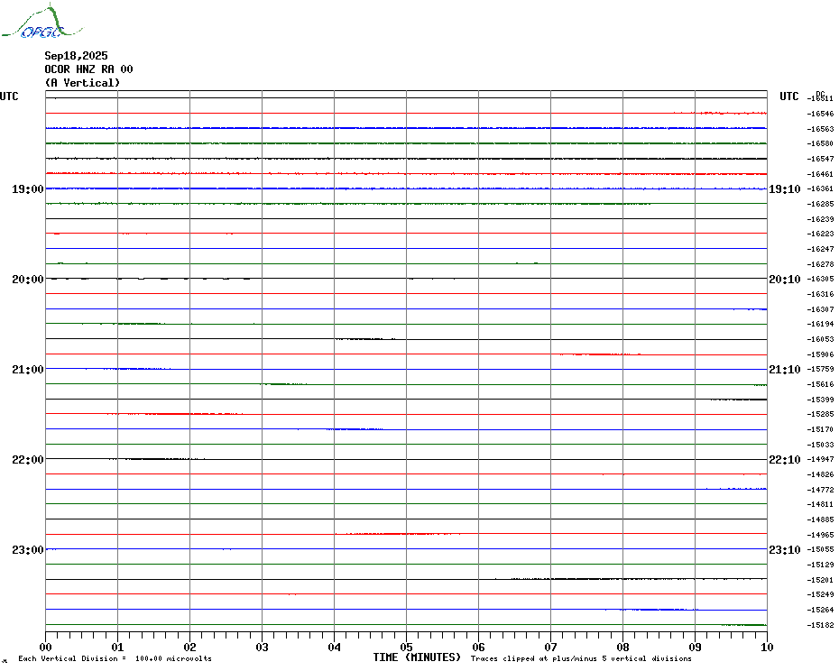
Task: Click the DC offset value -16546
Action: click(820, 114)
